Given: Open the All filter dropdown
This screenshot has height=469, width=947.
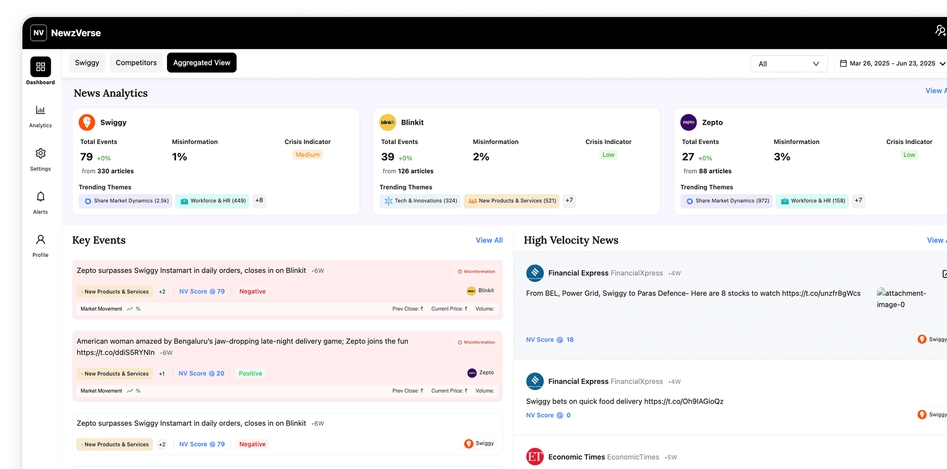Looking at the screenshot, I should pyautogui.click(x=789, y=64).
